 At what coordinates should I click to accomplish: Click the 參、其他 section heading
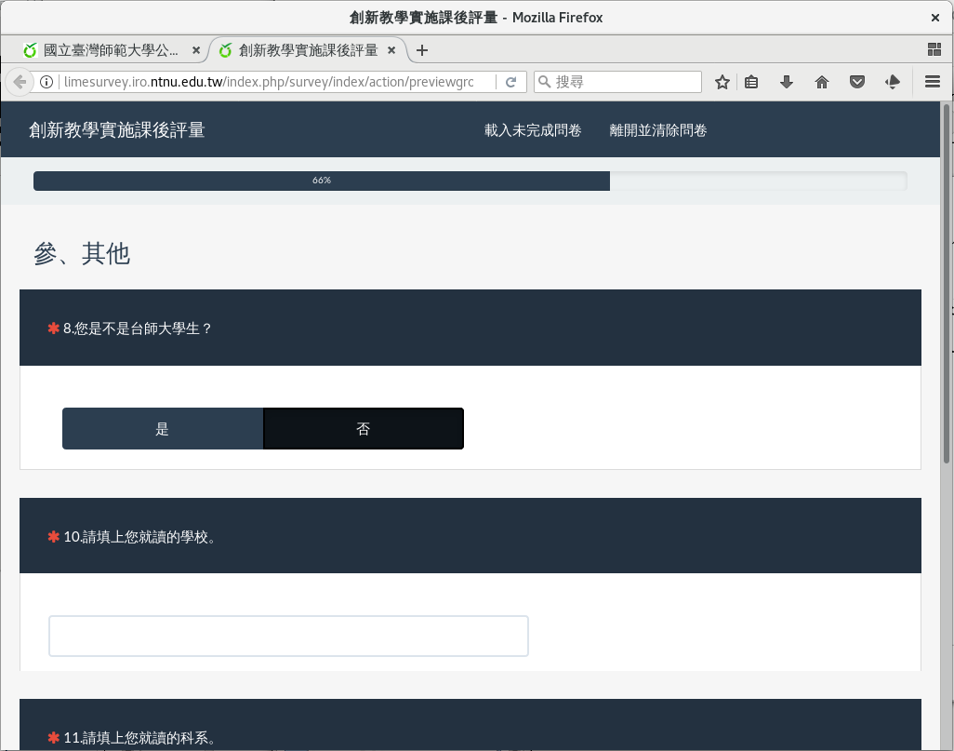[x=82, y=253]
